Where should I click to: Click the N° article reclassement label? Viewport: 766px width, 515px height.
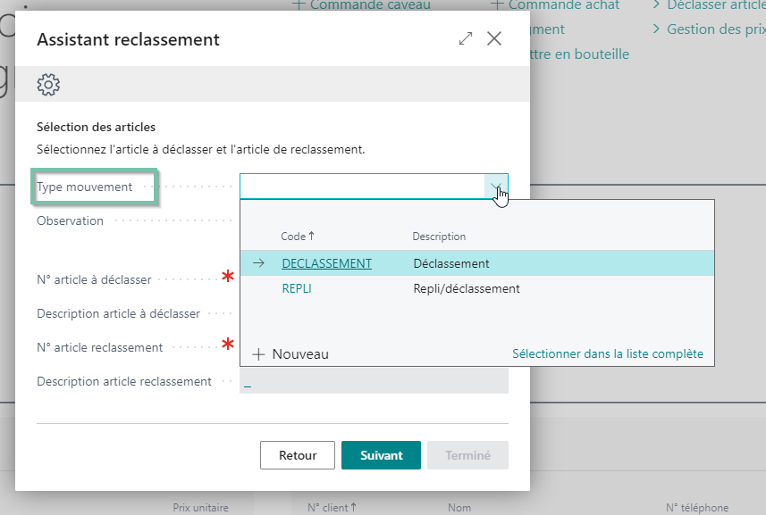[x=99, y=348]
